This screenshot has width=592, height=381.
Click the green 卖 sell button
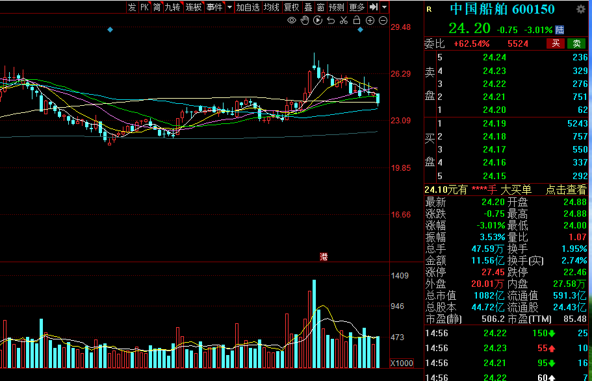click(x=576, y=43)
